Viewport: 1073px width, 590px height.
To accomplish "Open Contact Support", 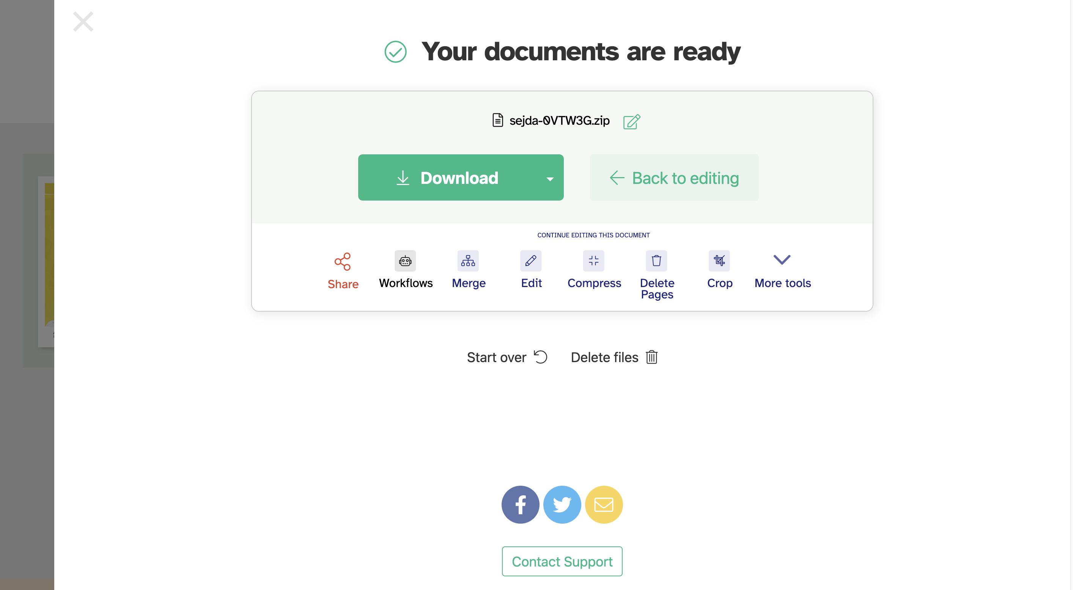I will coord(562,561).
